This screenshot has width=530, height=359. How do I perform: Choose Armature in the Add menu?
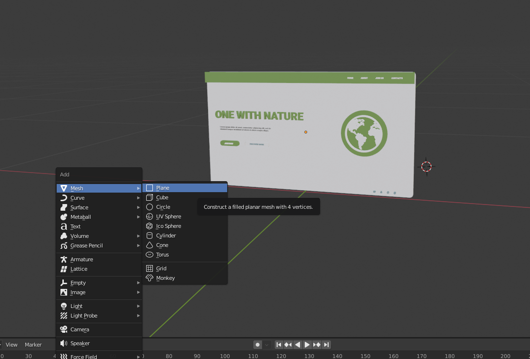point(99,259)
